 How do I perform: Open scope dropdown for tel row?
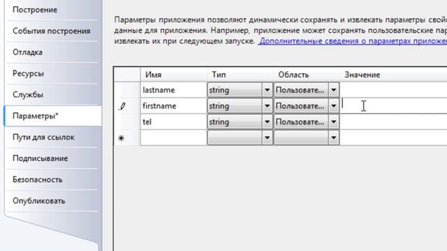coord(334,122)
